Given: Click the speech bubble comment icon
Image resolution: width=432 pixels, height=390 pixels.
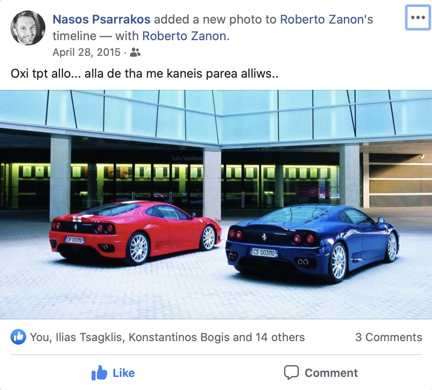Looking at the screenshot, I should click(291, 373).
